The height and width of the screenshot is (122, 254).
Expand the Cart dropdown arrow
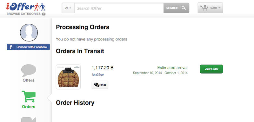click(219, 8)
